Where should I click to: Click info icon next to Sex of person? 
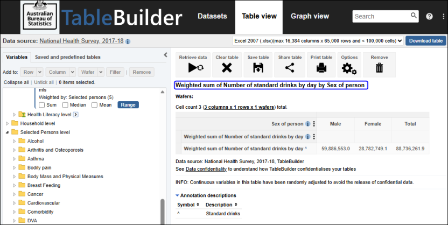pos(307,124)
